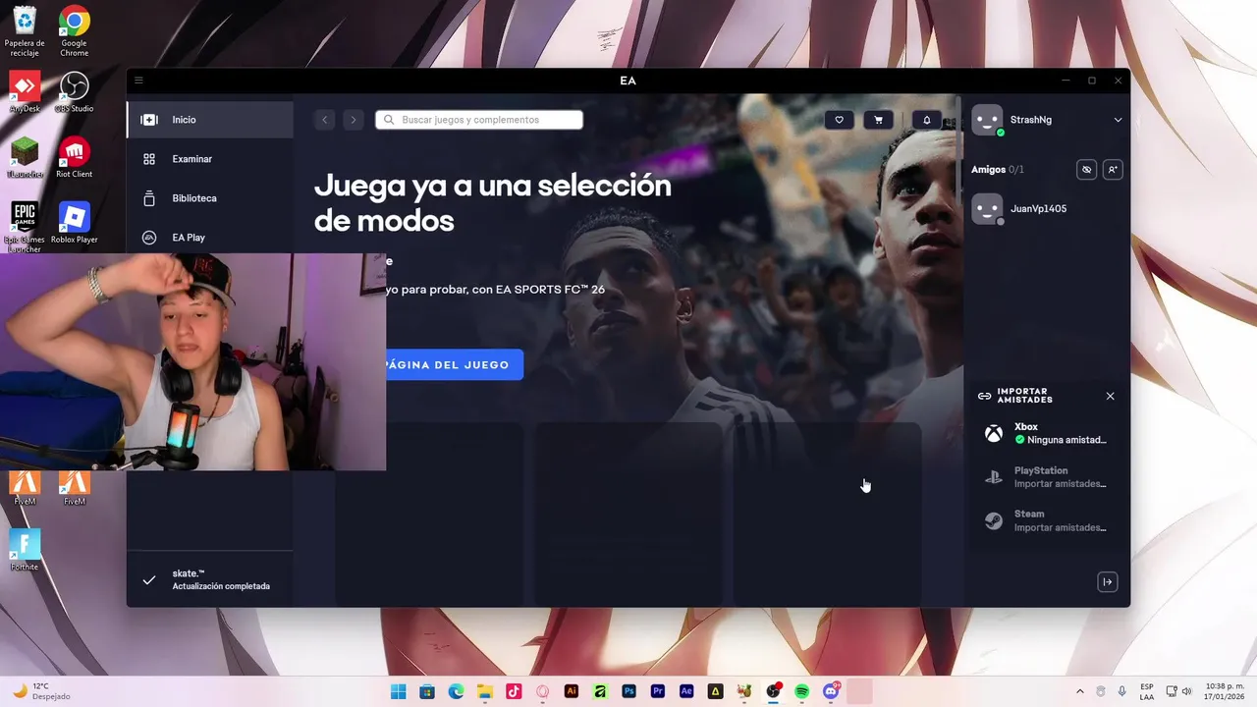Click the microphone tray icon
Image resolution: width=1257 pixels, height=707 pixels.
point(1121,691)
